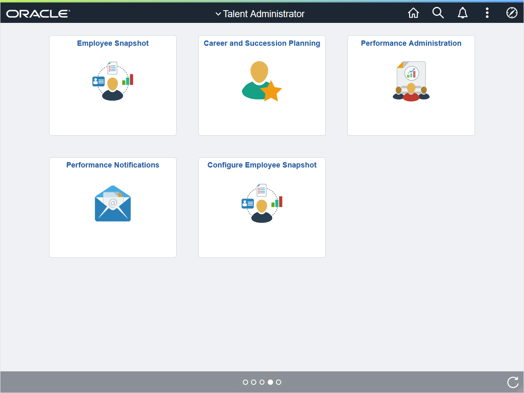The image size is (524, 393).
Task: Open the Notifications bell
Action: [x=462, y=13]
